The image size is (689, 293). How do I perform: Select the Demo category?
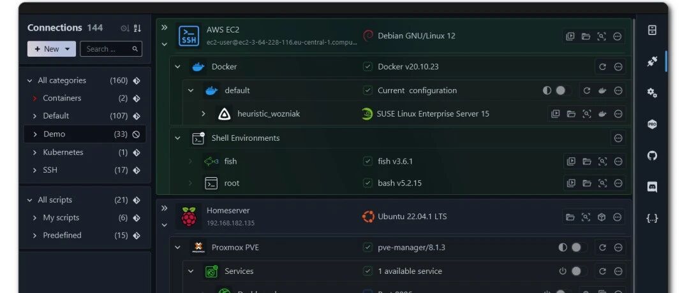(85, 134)
